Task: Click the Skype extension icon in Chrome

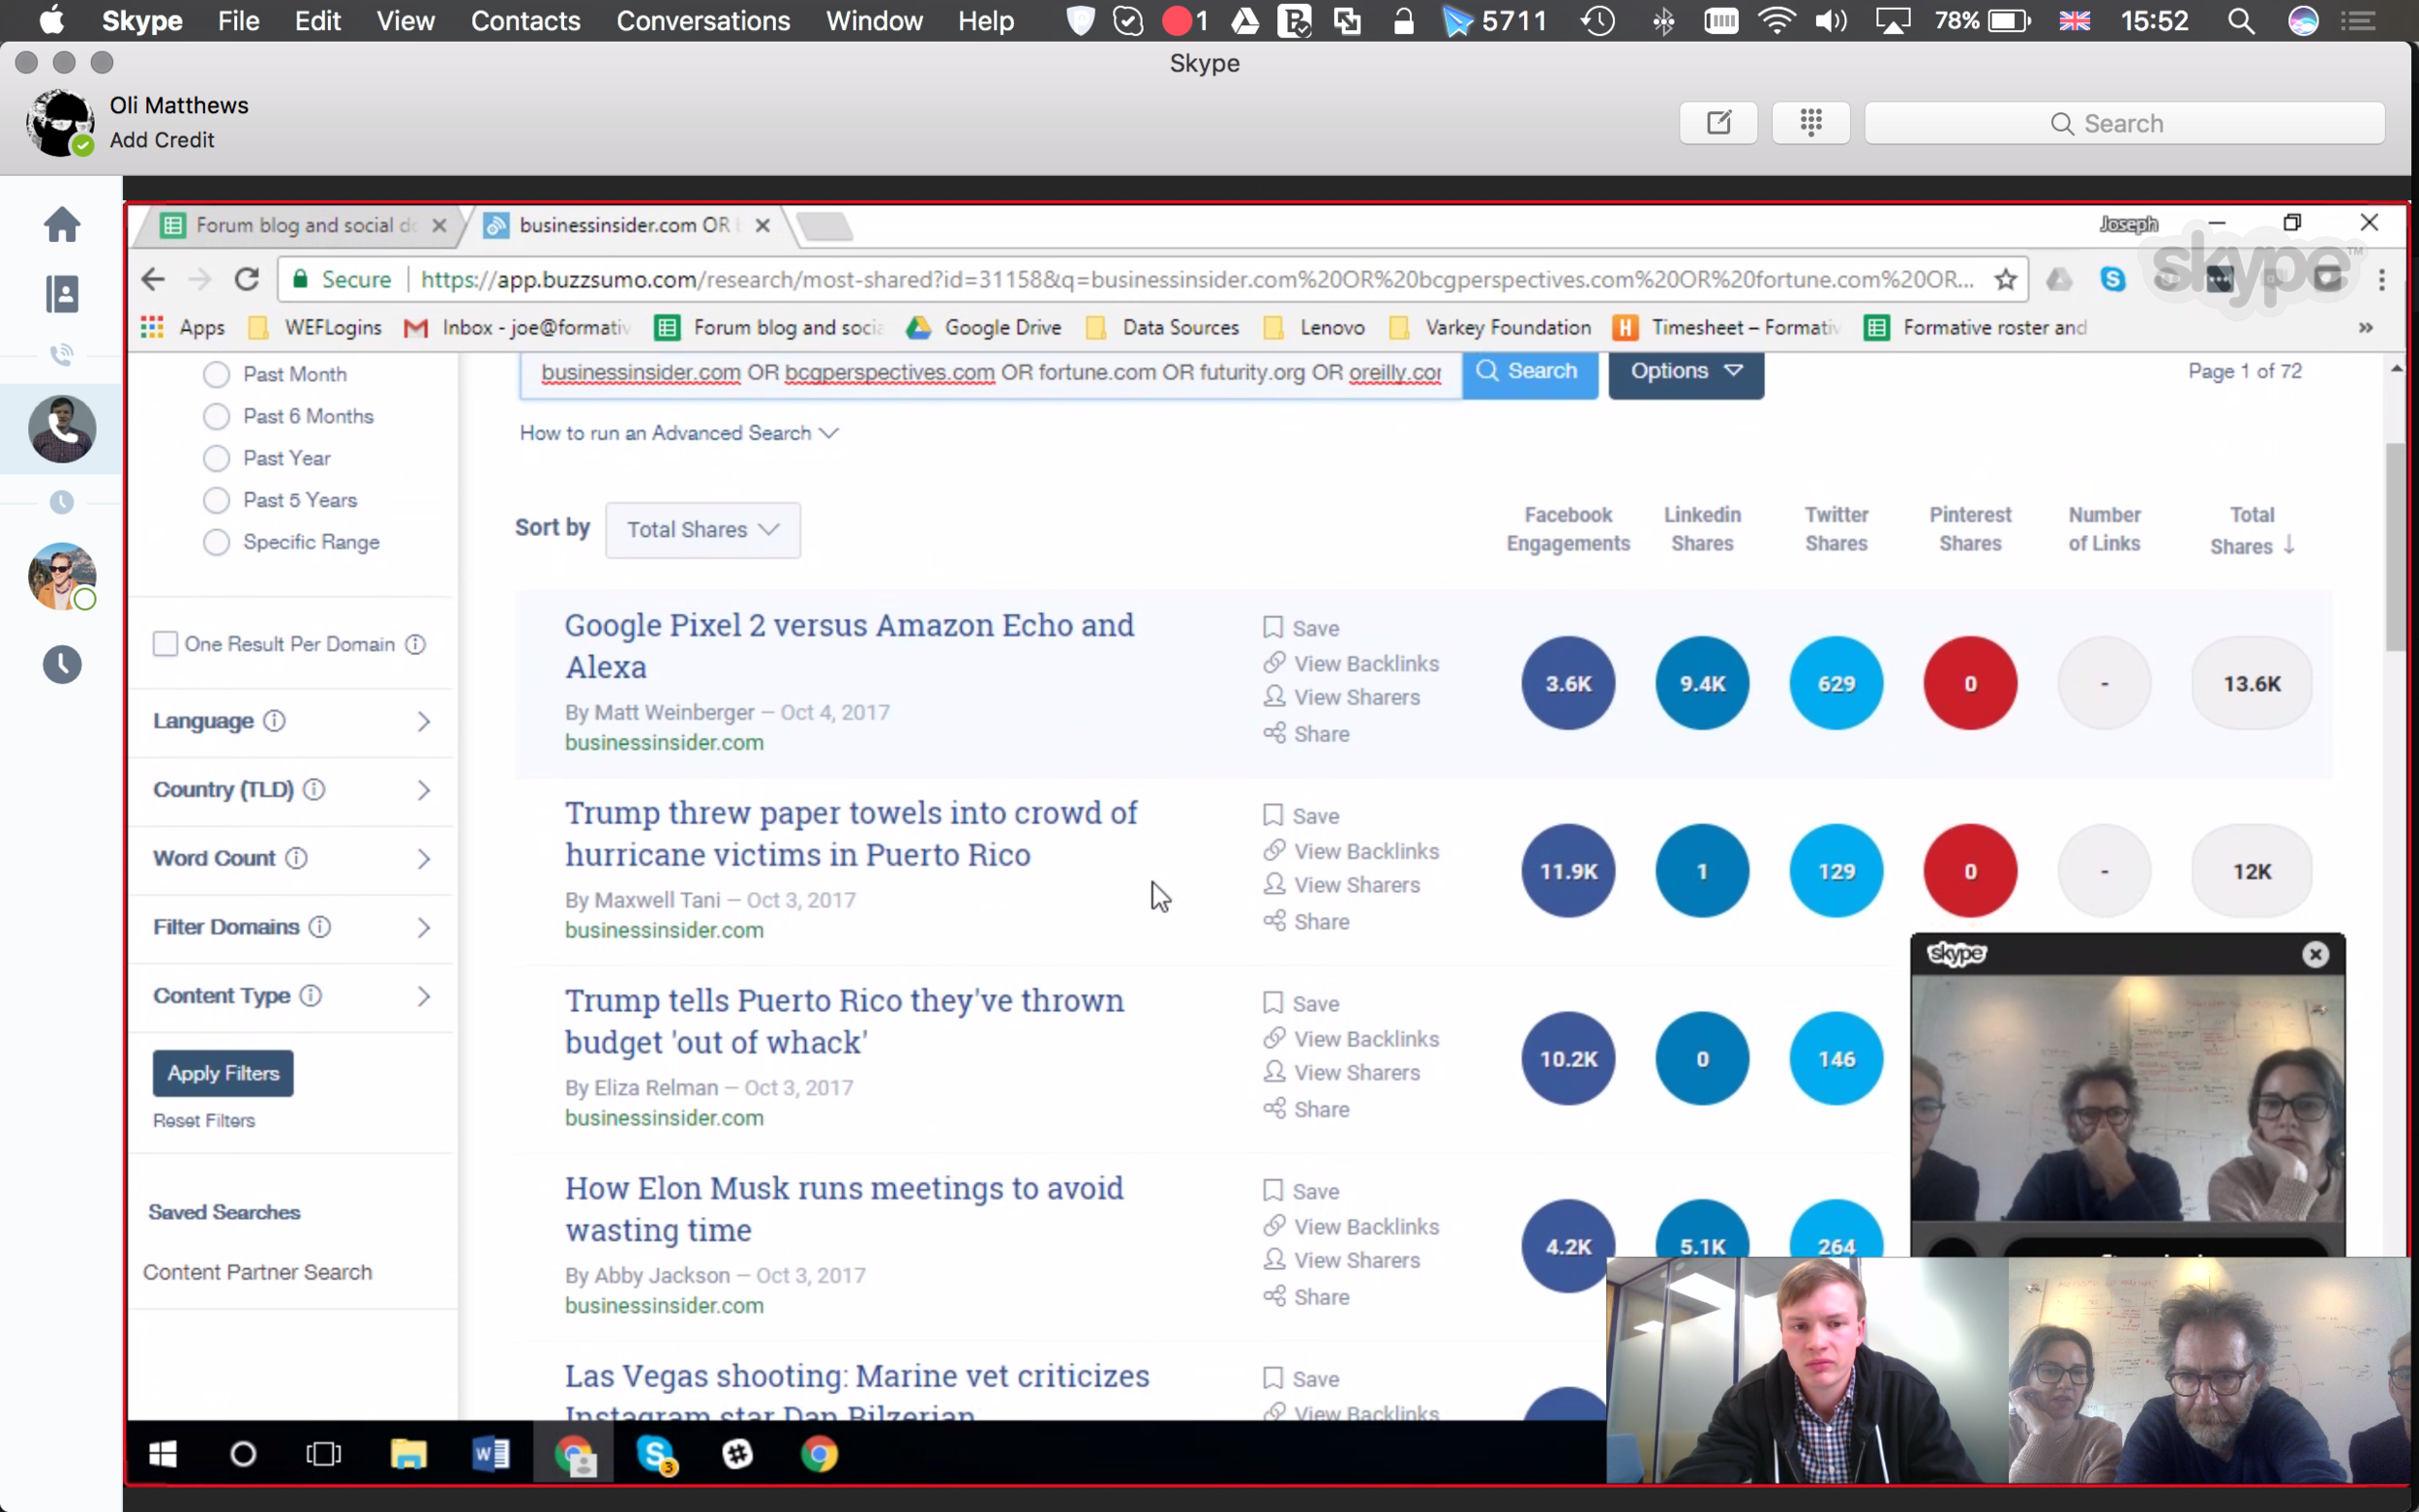Action: click(x=2112, y=279)
